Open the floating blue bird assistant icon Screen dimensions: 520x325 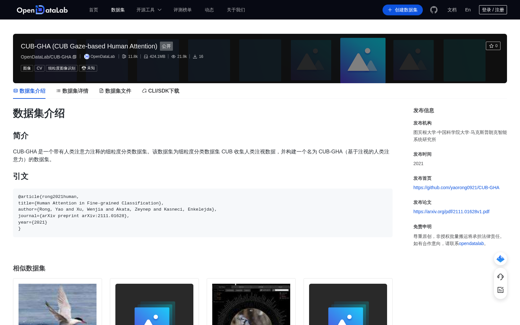(500, 259)
